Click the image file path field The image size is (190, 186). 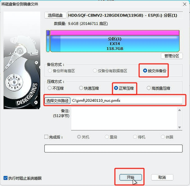[x=127, y=100]
